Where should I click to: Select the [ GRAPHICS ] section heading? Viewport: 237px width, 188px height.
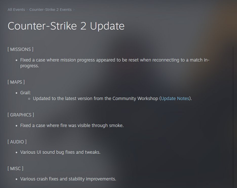21,115
